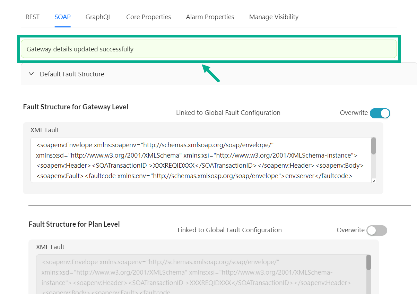Click inside Gateway Level XML Fault textarea
This screenshot has width=417, height=294.
pyautogui.click(x=201, y=160)
